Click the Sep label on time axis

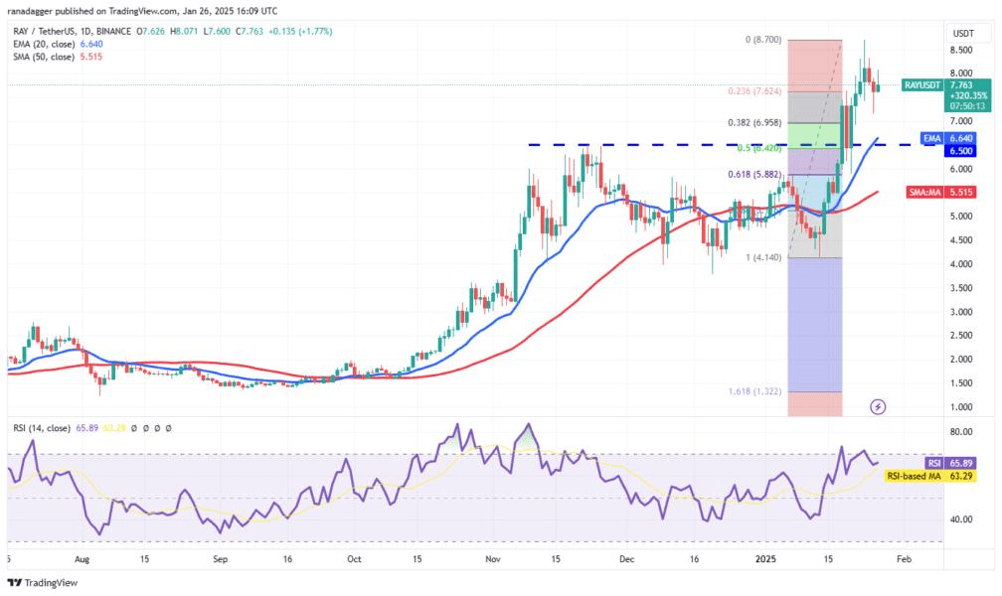click(220, 559)
